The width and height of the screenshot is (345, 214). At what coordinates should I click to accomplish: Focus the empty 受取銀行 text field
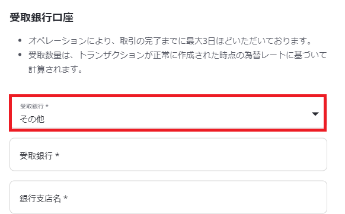[168, 154]
